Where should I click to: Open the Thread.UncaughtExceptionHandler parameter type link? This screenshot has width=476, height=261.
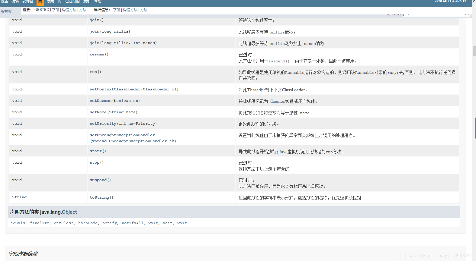pyautogui.click(x=130, y=141)
